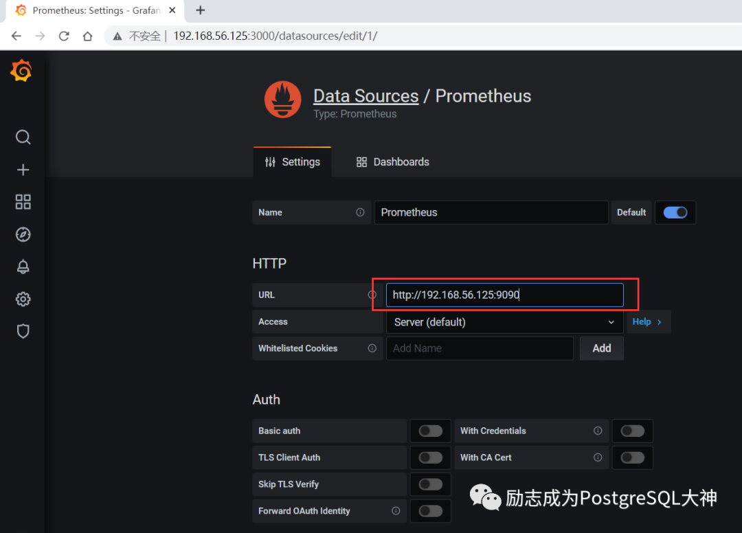
Task: Open the Configuration gear icon
Action: coord(23,299)
